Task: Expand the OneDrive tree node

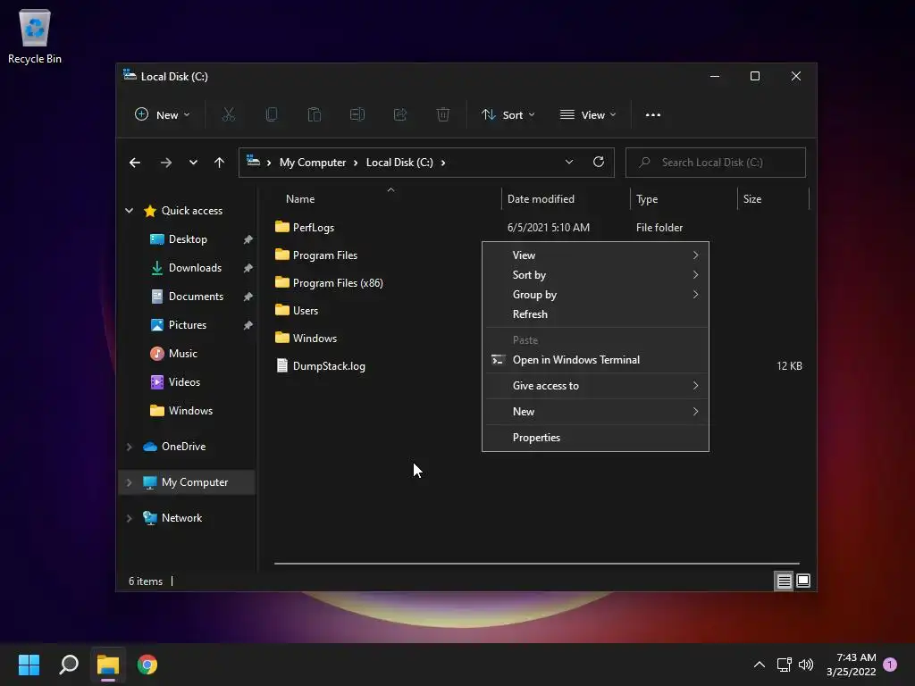Action: click(129, 447)
